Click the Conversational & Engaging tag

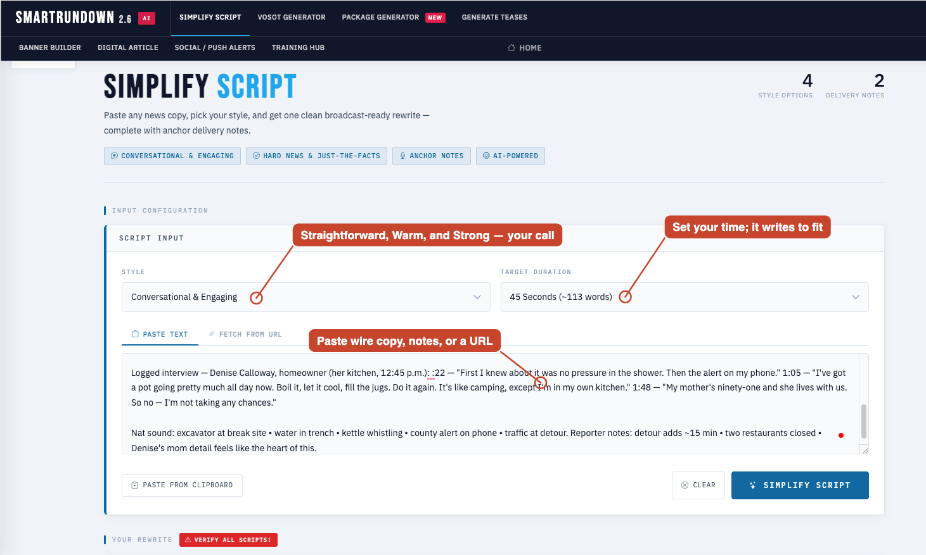coord(172,156)
